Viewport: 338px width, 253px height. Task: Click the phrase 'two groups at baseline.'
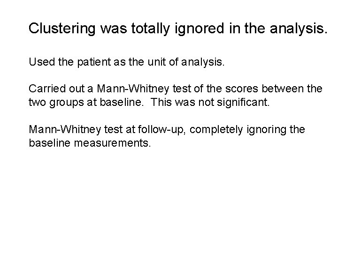click(x=86, y=102)
